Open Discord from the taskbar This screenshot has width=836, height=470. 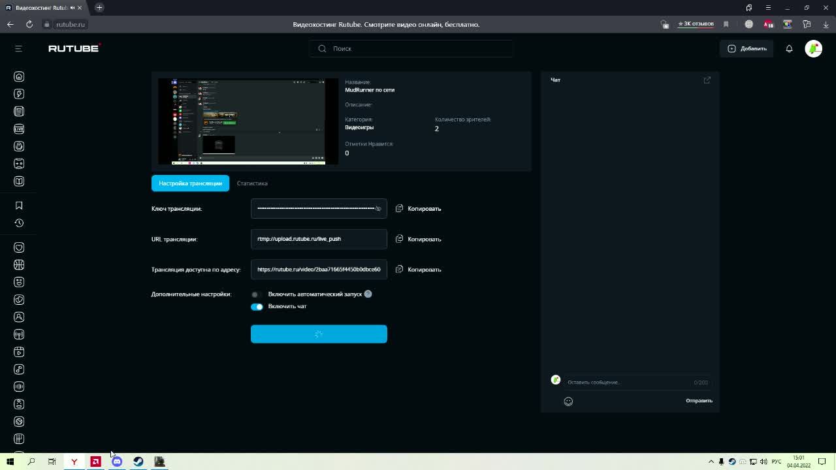[117, 462]
